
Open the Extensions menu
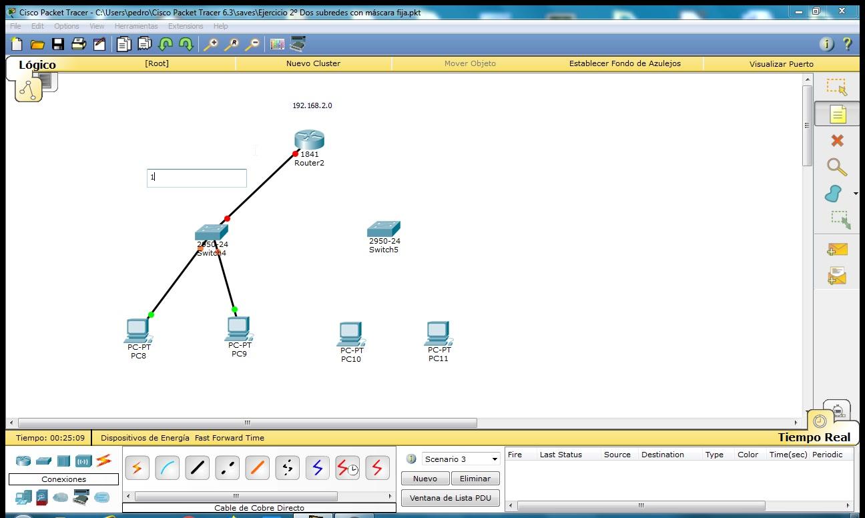tap(186, 26)
